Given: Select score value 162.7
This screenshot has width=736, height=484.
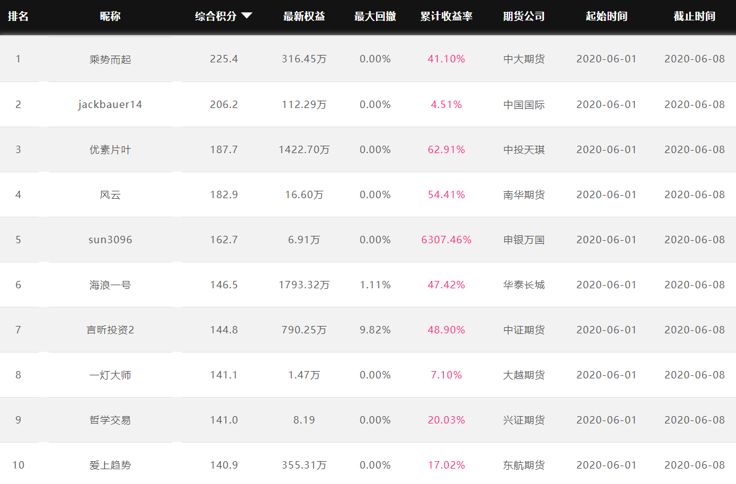Looking at the screenshot, I should click(224, 240).
